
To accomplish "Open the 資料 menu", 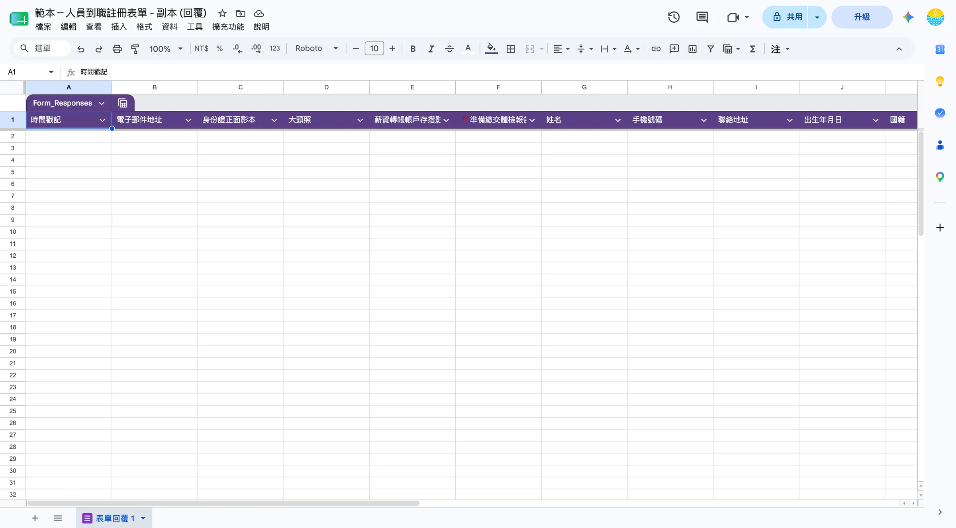I will point(169,27).
